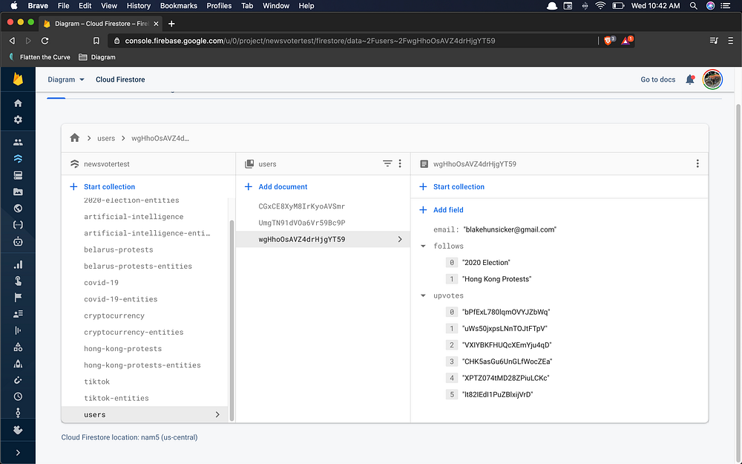The image size is (742, 464).
Task: Open Authentication users icon in sidebar
Action: (x=18, y=142)
